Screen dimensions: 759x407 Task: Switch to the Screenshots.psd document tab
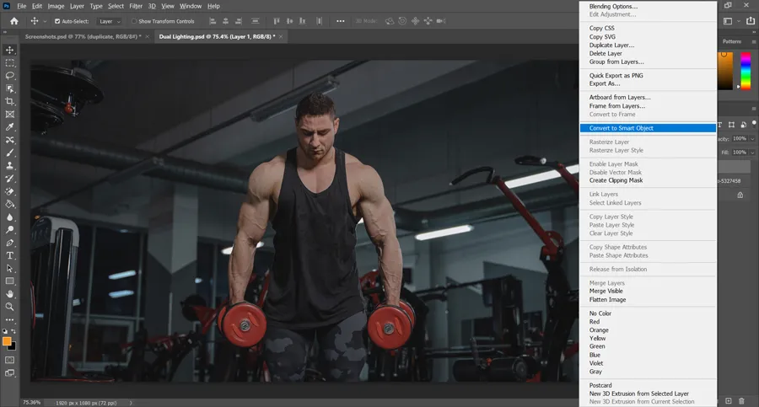pyautogui.click(x=80, y=37)
